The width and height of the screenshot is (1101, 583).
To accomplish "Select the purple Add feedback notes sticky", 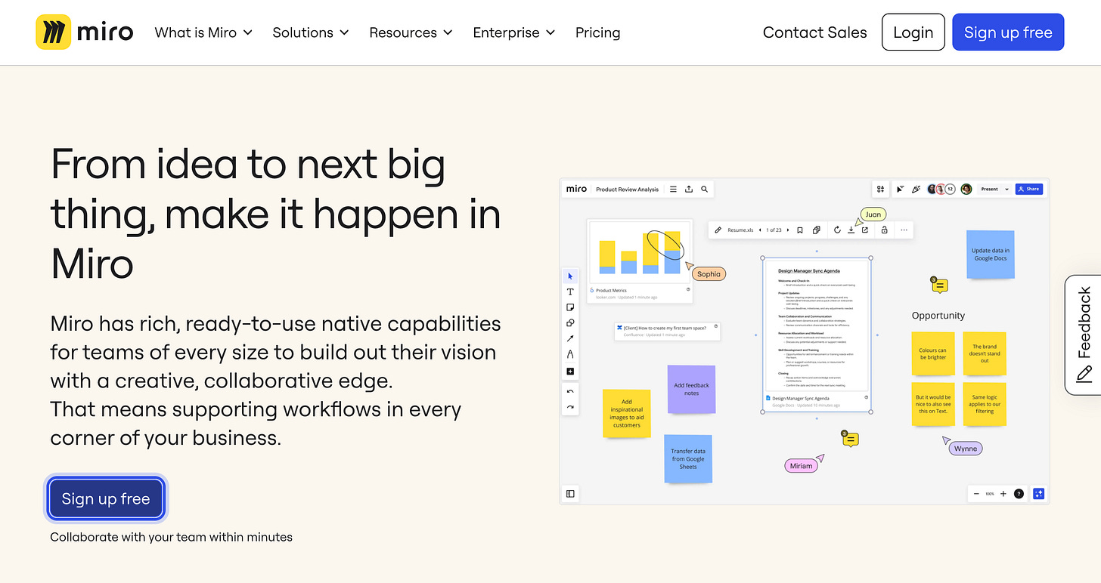I will tap(691, 390).
